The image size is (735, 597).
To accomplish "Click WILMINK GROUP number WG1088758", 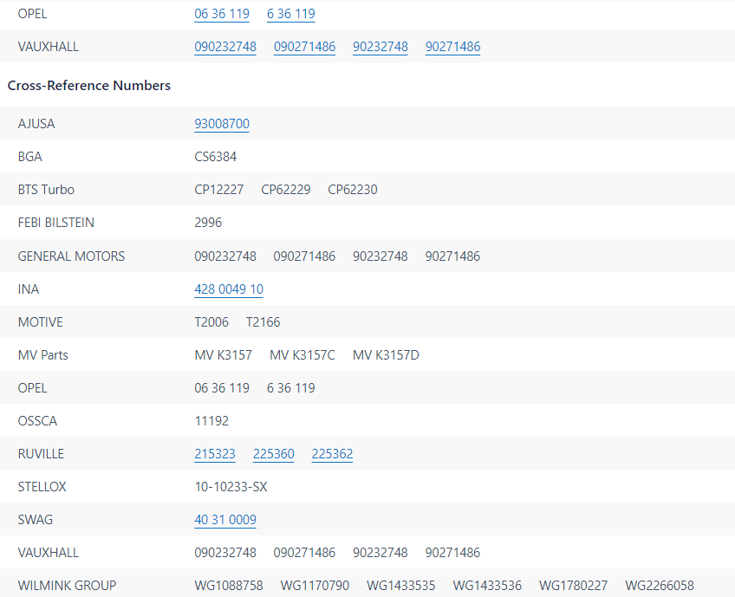I will [x=229, y=585].
